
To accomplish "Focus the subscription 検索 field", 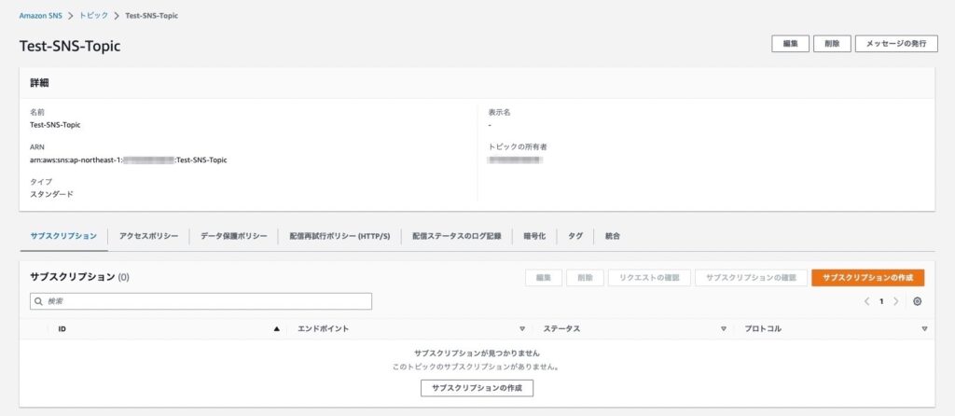I will click(201, 301).
